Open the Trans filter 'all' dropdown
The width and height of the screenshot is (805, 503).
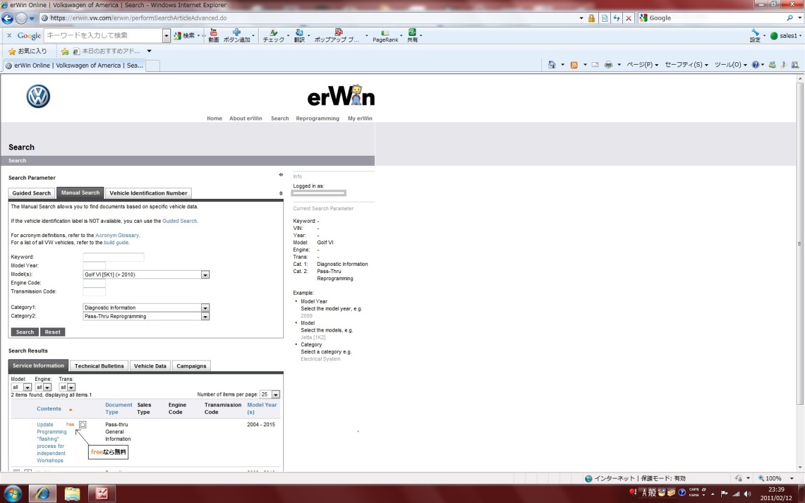pyautogui.click(x=71, y=387)
